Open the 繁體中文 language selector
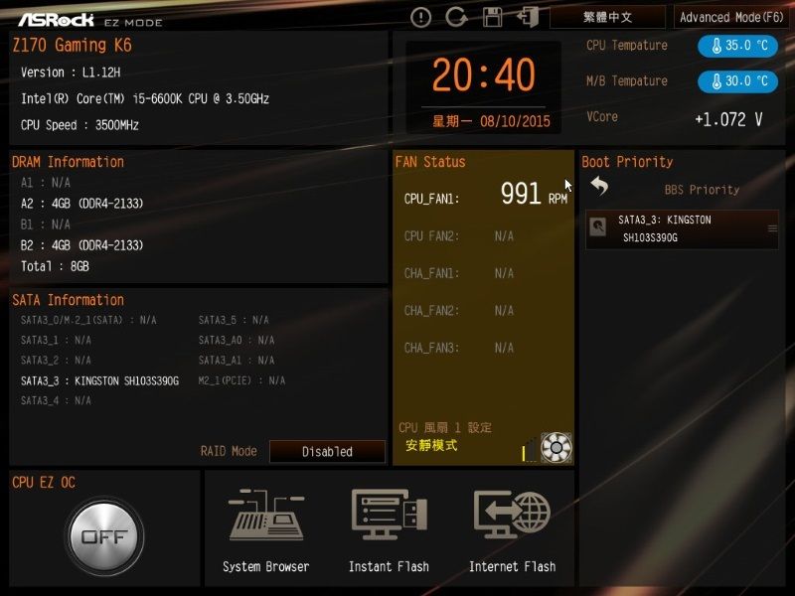Viewport: 795px width, 596px height. click(607, 17)
